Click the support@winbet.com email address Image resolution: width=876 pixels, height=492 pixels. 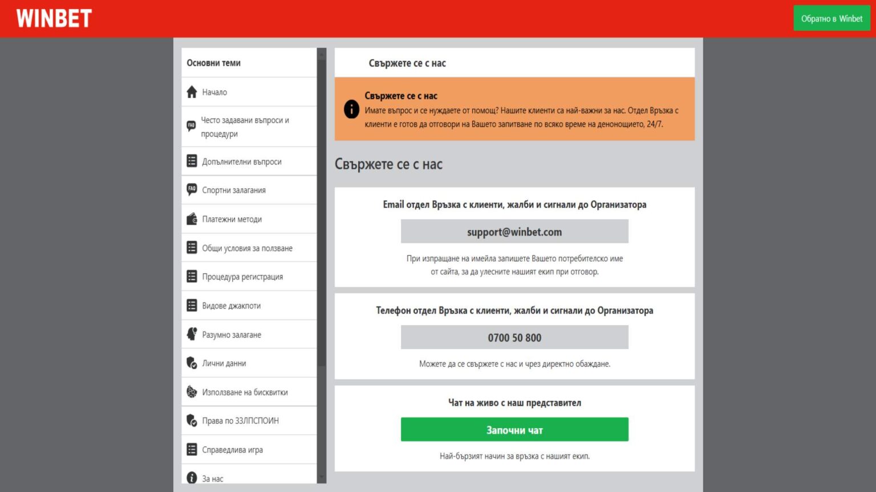click(514, 232)
